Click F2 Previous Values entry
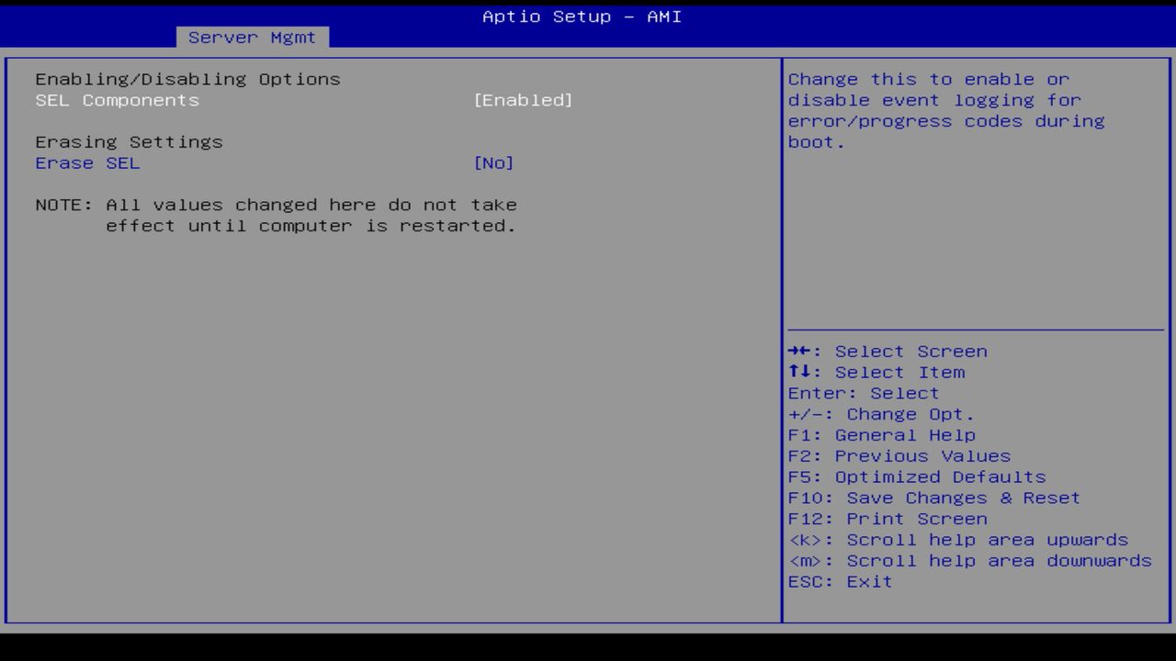 click(x=899, y=455)
